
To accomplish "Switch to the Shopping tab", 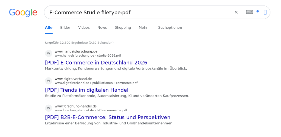I will [123, 28].
